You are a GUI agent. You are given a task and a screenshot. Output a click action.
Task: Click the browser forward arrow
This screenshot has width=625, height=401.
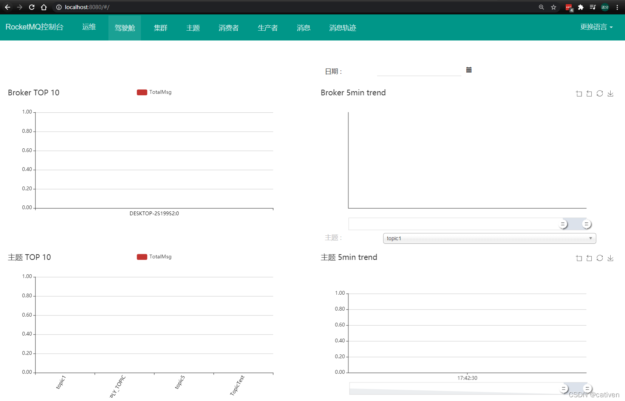20,7
